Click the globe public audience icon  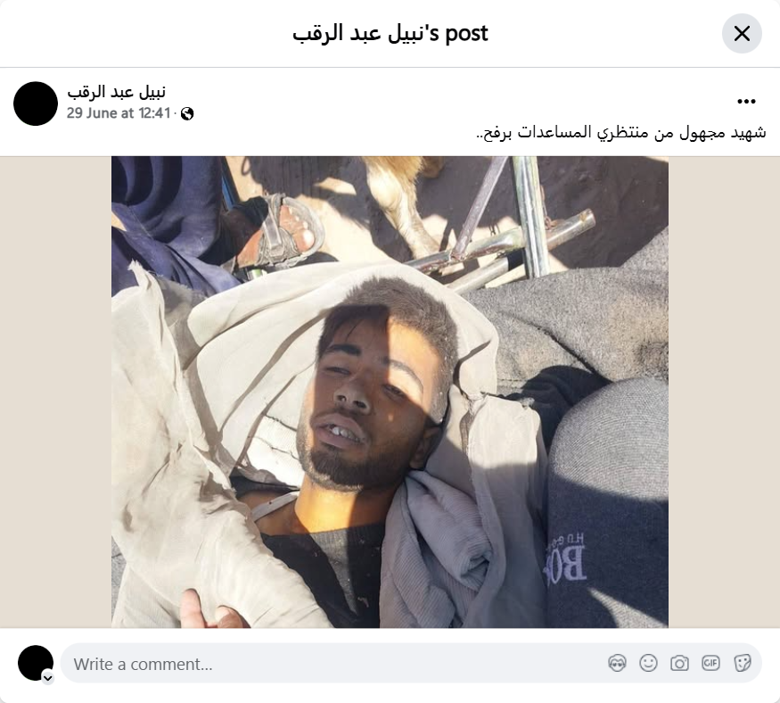pyautogui.click(x=187, y=114)
